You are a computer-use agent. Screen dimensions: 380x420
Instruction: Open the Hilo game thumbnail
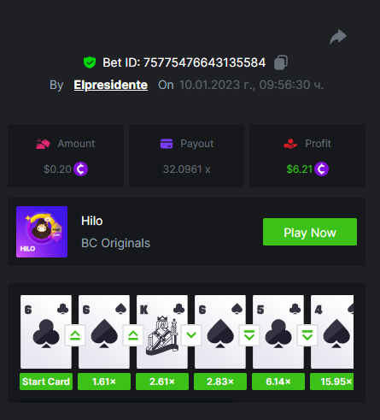click(42, 232)
